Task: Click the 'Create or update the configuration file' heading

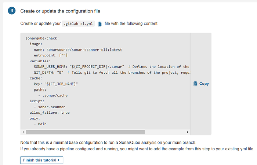Action: pyautogui.click(x=60, y=11)
